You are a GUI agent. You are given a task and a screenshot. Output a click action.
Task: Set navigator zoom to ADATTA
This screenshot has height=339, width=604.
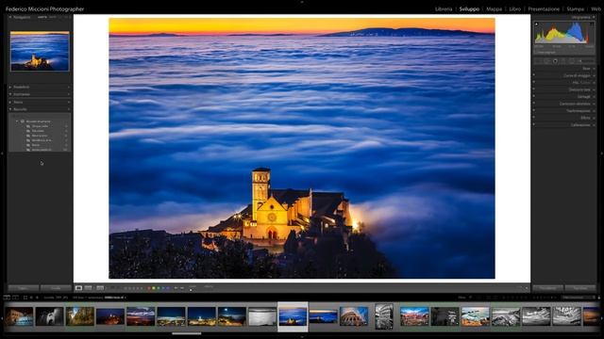[42, 17]
